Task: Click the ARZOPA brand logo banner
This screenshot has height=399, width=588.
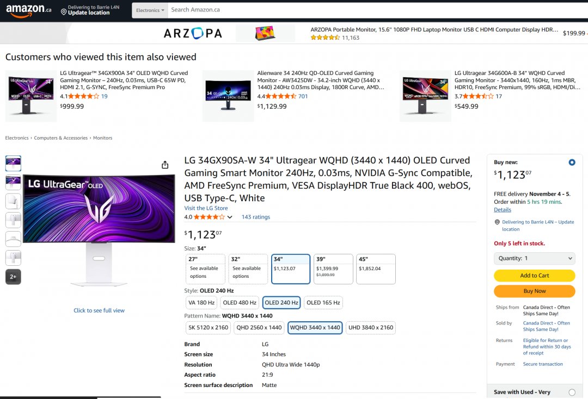Action: pos(193,33)
